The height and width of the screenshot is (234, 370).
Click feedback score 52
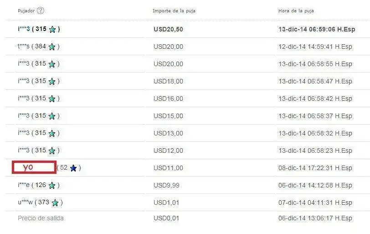pos(64,168)
